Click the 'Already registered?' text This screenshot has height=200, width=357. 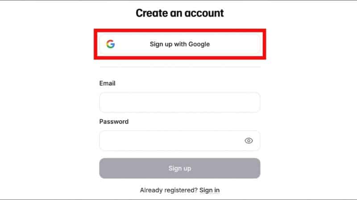169,190
